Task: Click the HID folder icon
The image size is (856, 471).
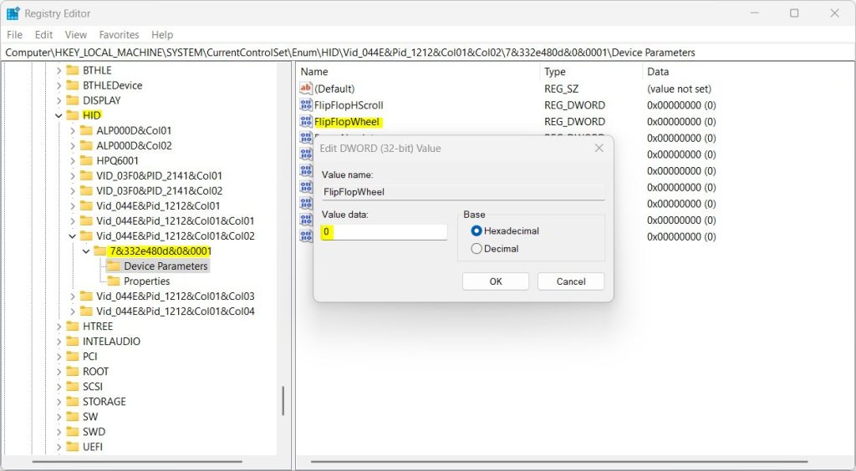Action: 73,115
